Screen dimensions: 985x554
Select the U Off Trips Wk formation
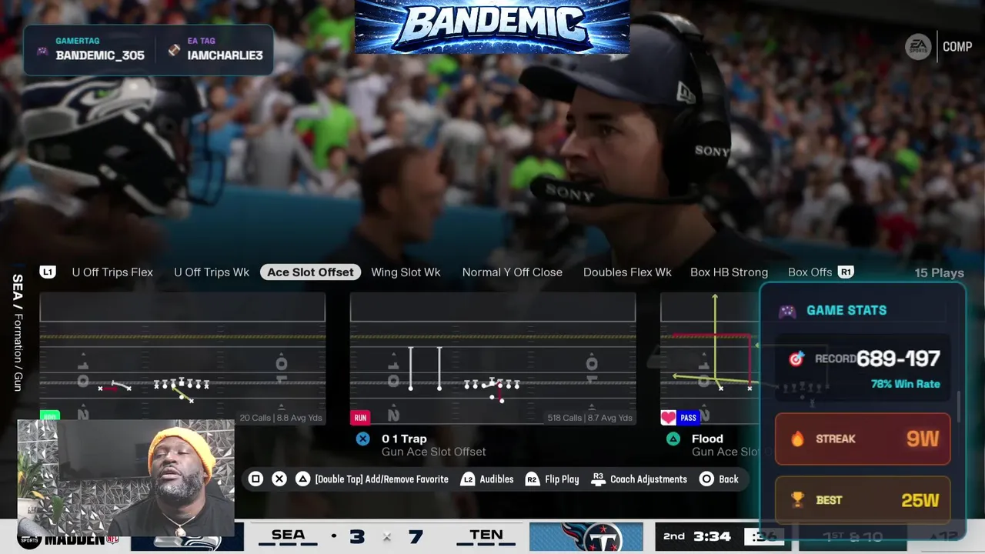pos(212,272)
